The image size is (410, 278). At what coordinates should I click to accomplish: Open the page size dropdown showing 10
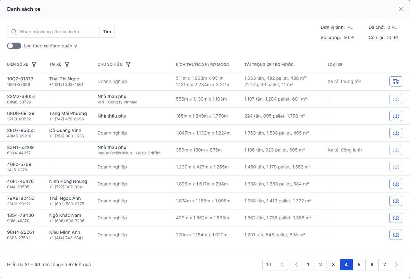click(x=275, y=265)
